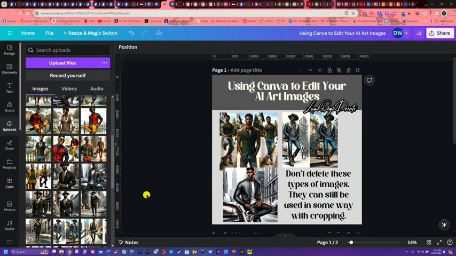
Task: Duplicate Page 1
Action: coord(339,70)
